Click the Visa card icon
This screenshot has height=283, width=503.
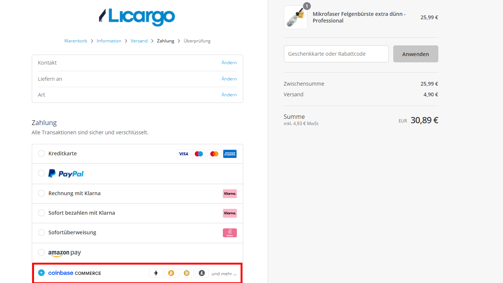tap(184, 154)
